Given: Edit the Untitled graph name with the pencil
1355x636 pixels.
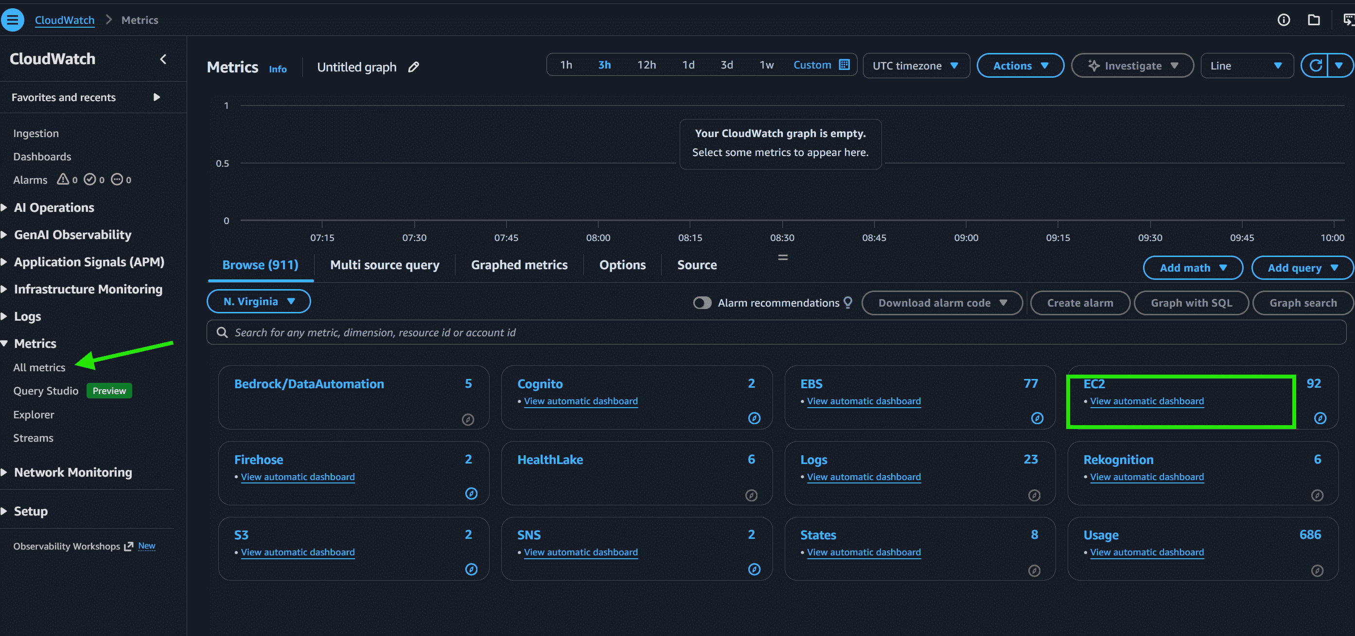Looking at the screenshot, I should (413, 67).
